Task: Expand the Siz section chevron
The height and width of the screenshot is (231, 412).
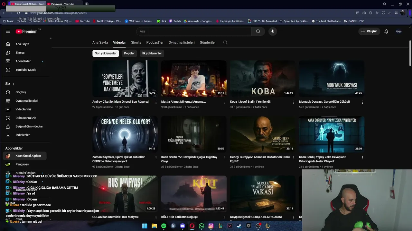Action: (x=14, y=84)
